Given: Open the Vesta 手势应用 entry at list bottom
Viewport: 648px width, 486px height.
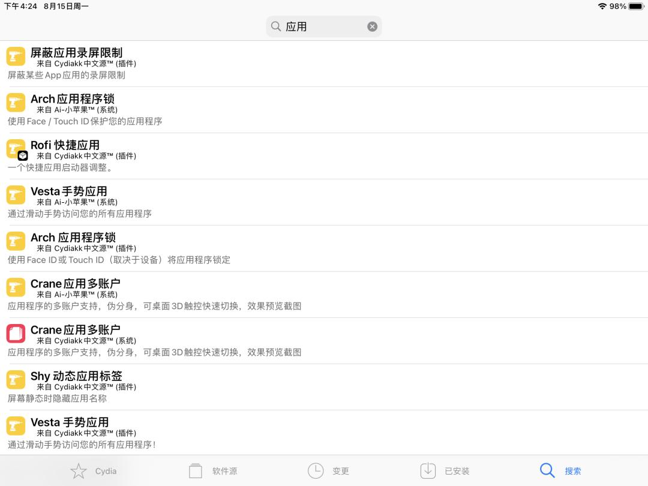Looking at the screenshot, I should [240, 433].
